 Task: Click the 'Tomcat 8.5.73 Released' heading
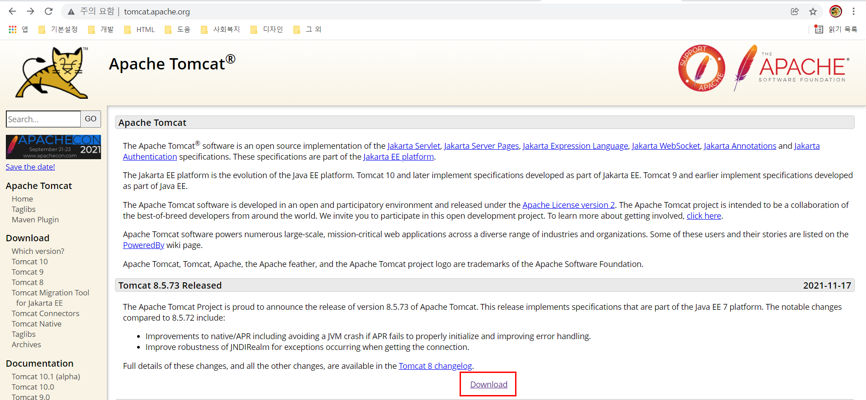coord(170,285)
